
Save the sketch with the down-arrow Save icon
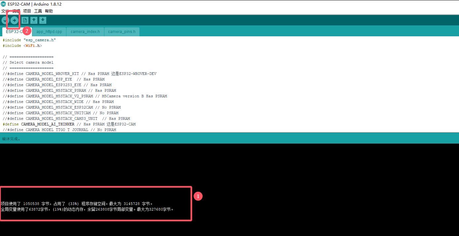coord(43,20)
